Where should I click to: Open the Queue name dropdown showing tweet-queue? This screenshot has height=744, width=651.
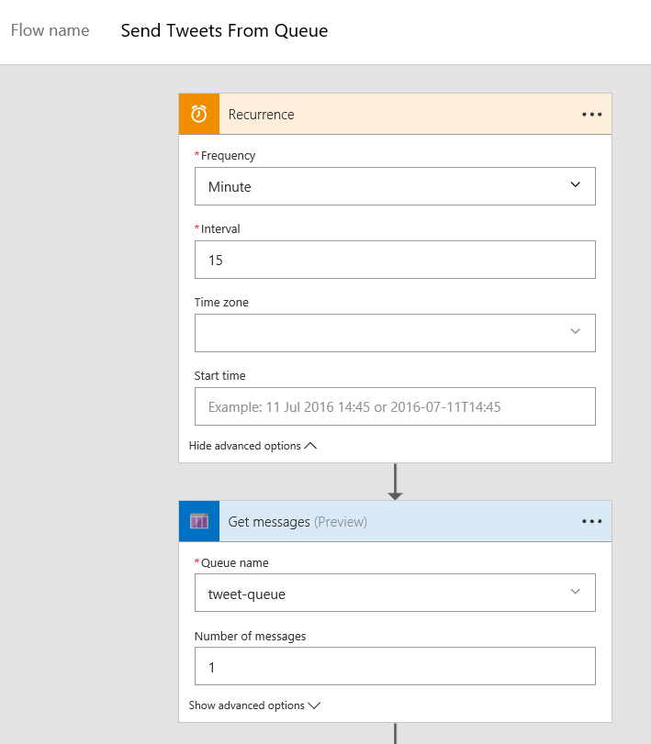[x=395, y=592]
